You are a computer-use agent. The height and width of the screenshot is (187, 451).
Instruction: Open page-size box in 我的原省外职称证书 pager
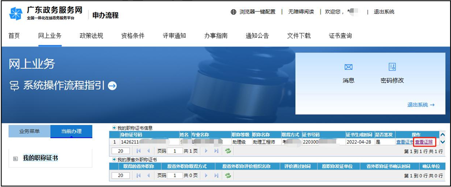(x=121, y=175)
